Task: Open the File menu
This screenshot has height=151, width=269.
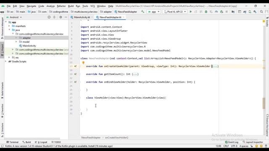Action: [x=8, y=6]
